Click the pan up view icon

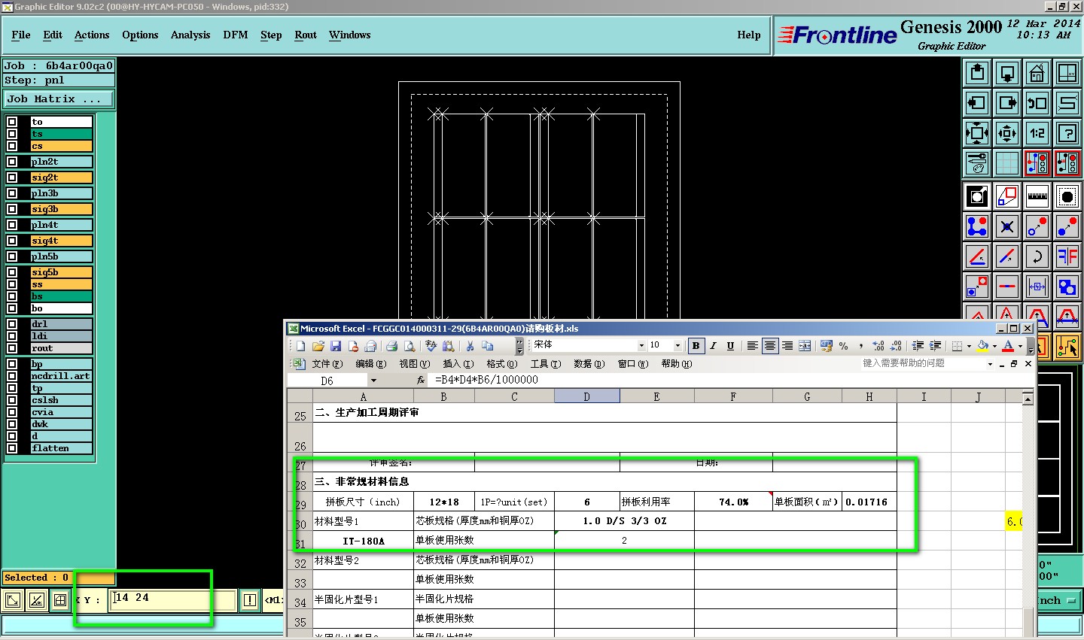(977, 73)
